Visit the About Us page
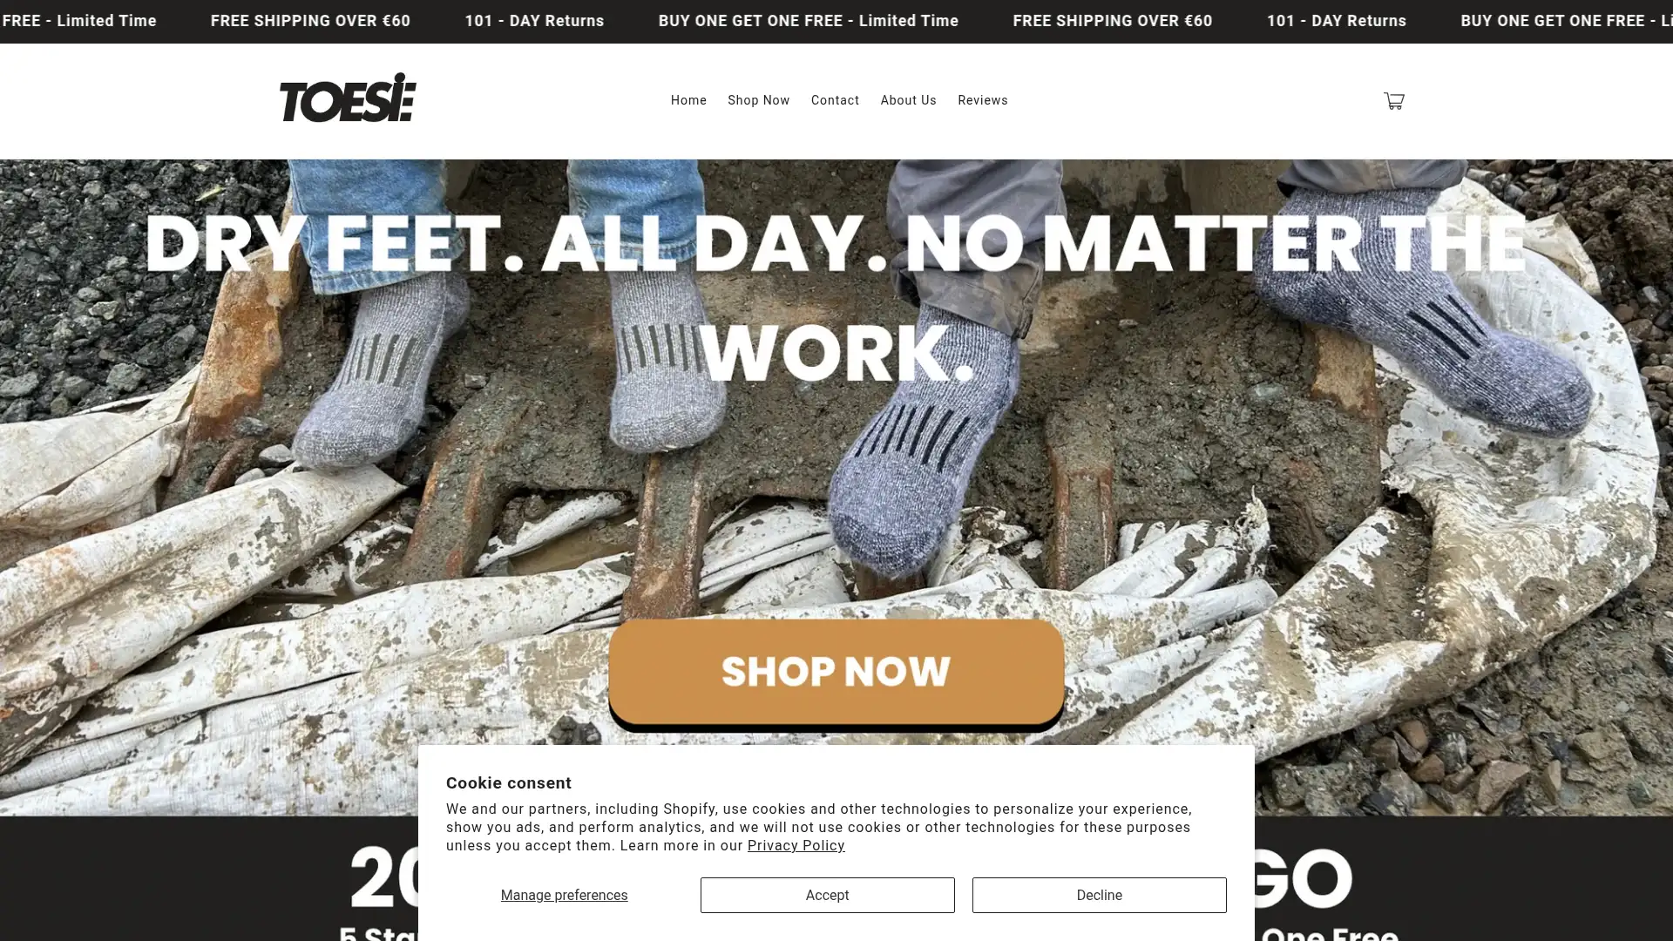1673x941 pixels. pos(908,100)
